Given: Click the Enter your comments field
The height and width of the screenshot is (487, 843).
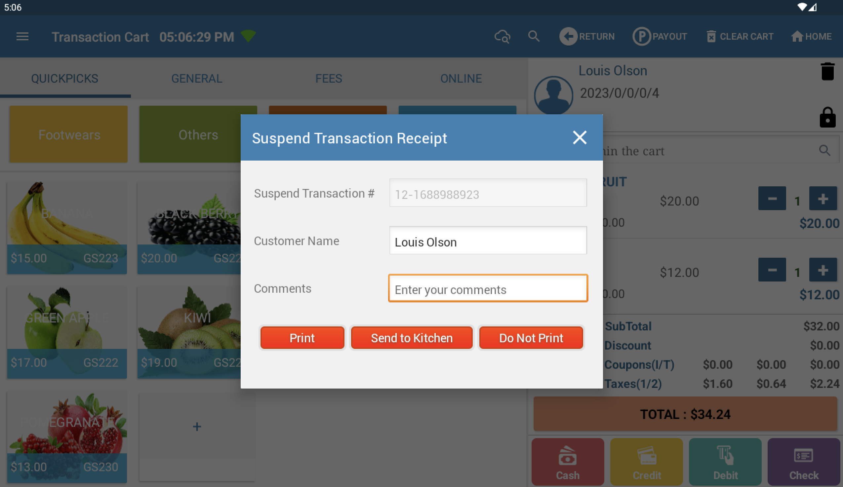Looking at the screenshot, I should coord(488,288).
